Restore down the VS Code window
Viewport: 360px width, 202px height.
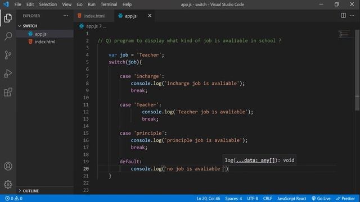click(x=336, y=4)
